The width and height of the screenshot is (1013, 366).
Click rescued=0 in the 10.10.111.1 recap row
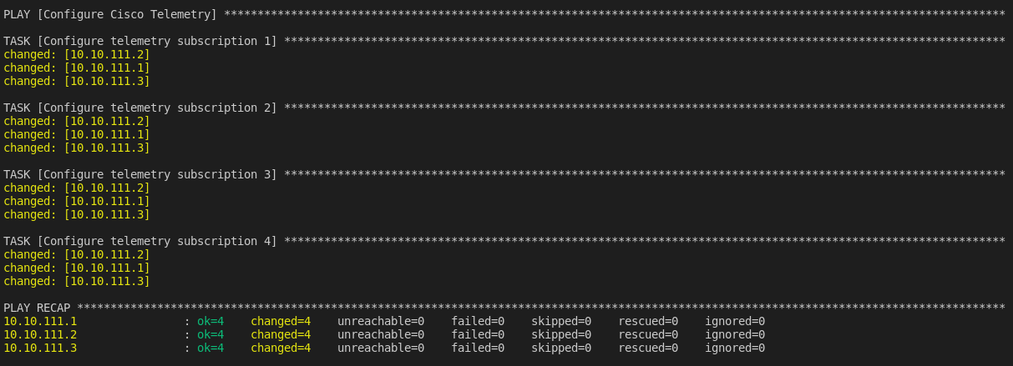click(x=648, y=321)
